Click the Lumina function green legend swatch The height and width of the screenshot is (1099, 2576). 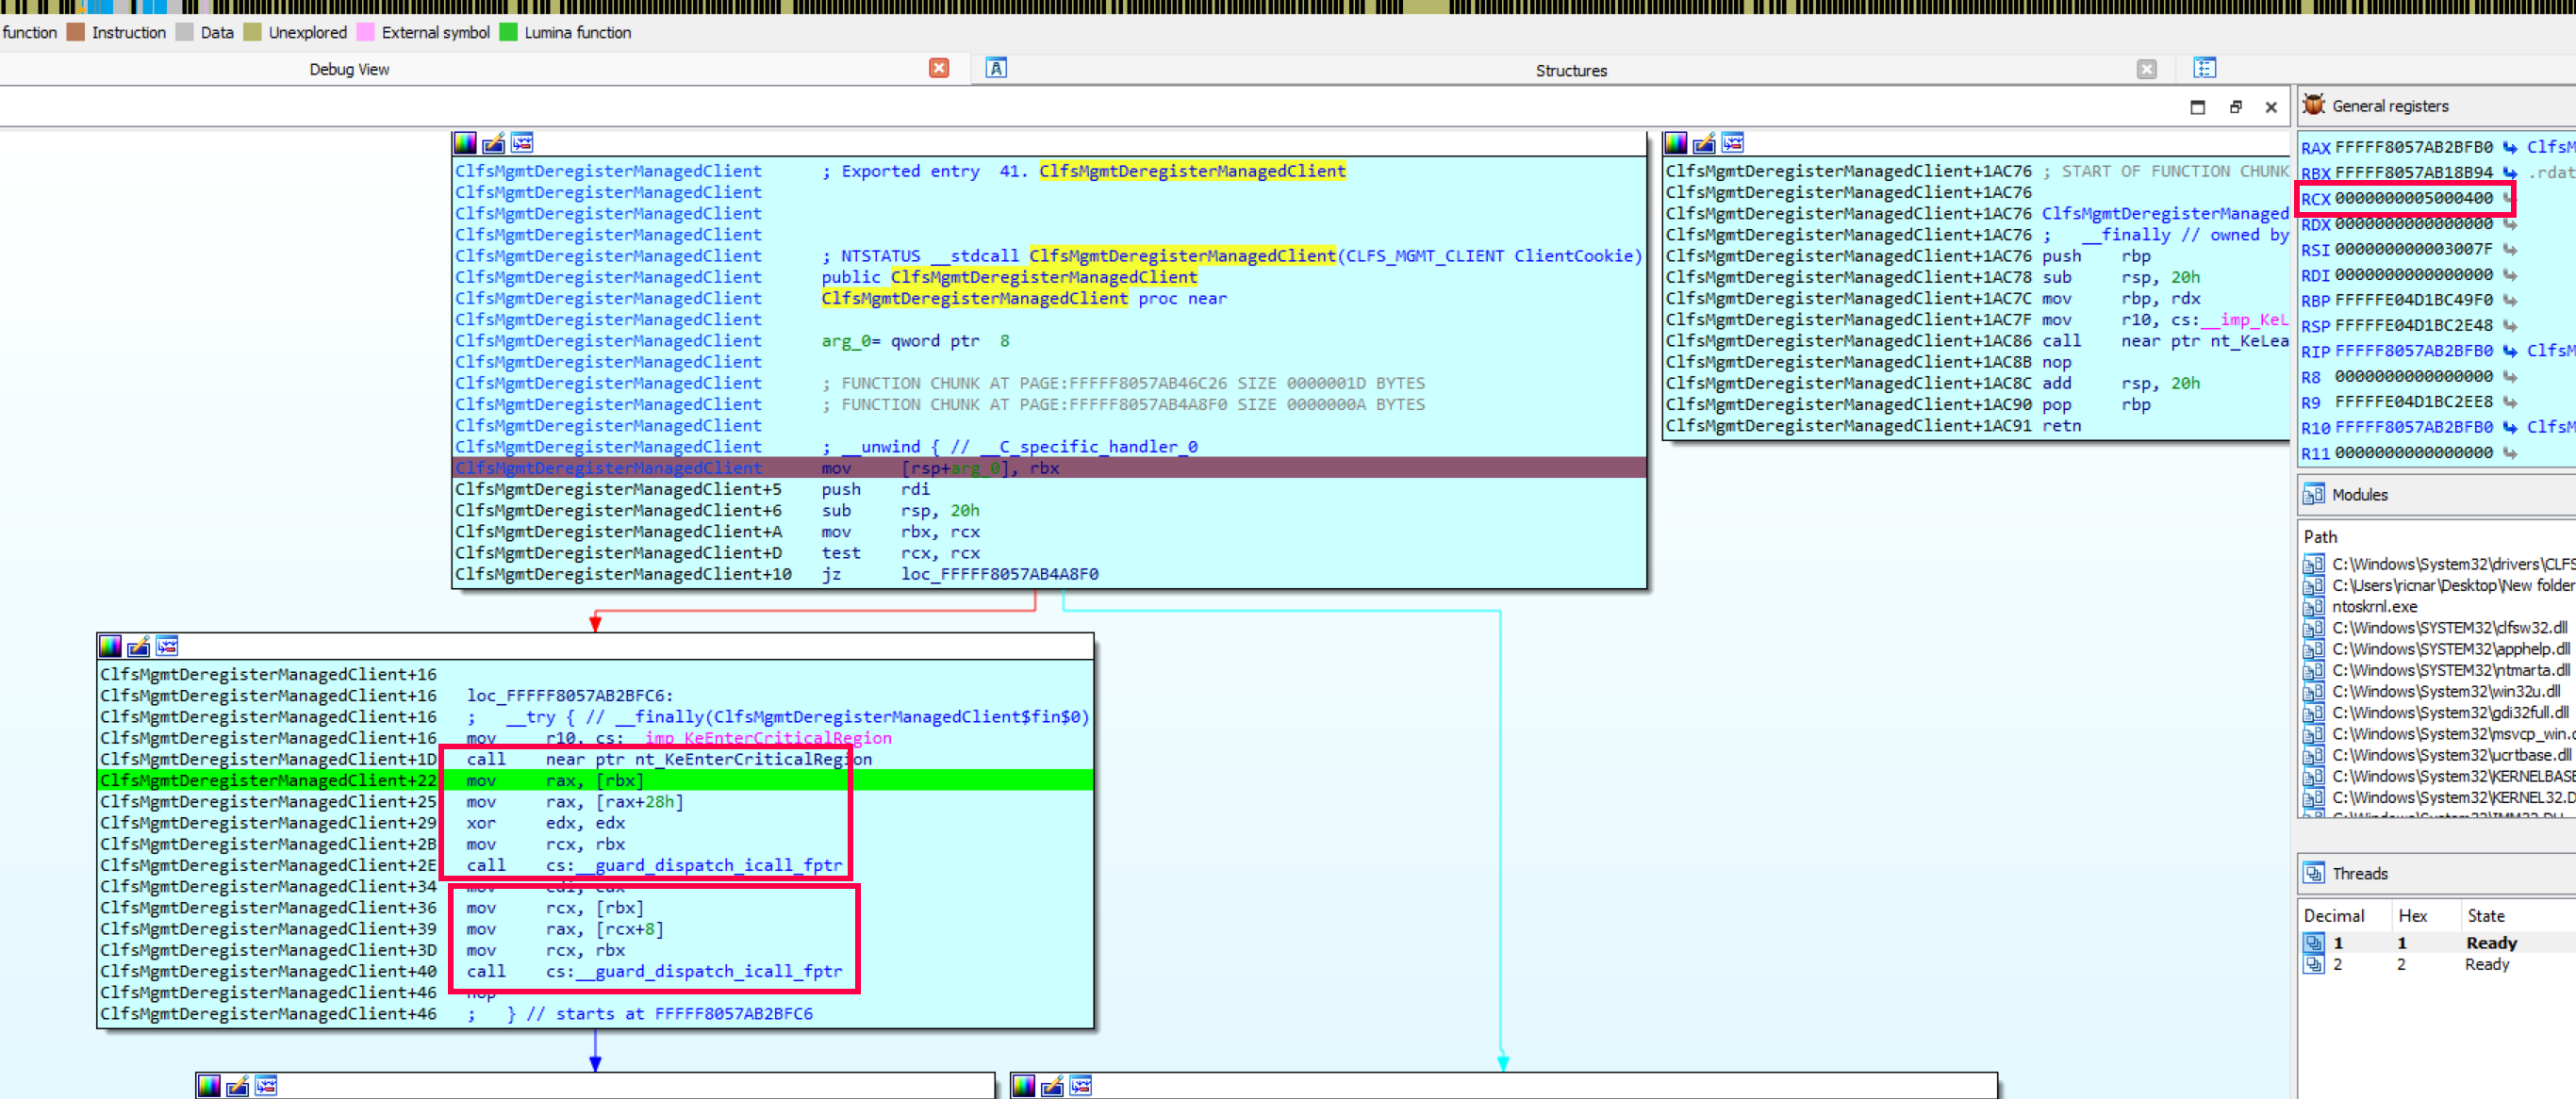[508, 33]
